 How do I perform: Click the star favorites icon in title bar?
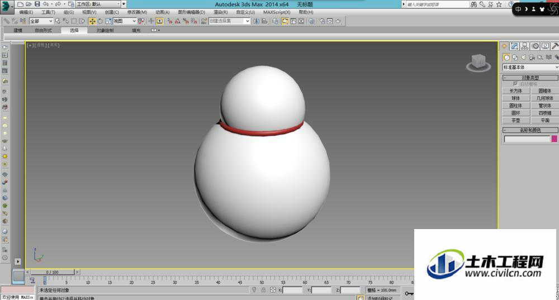coord(499,4)
